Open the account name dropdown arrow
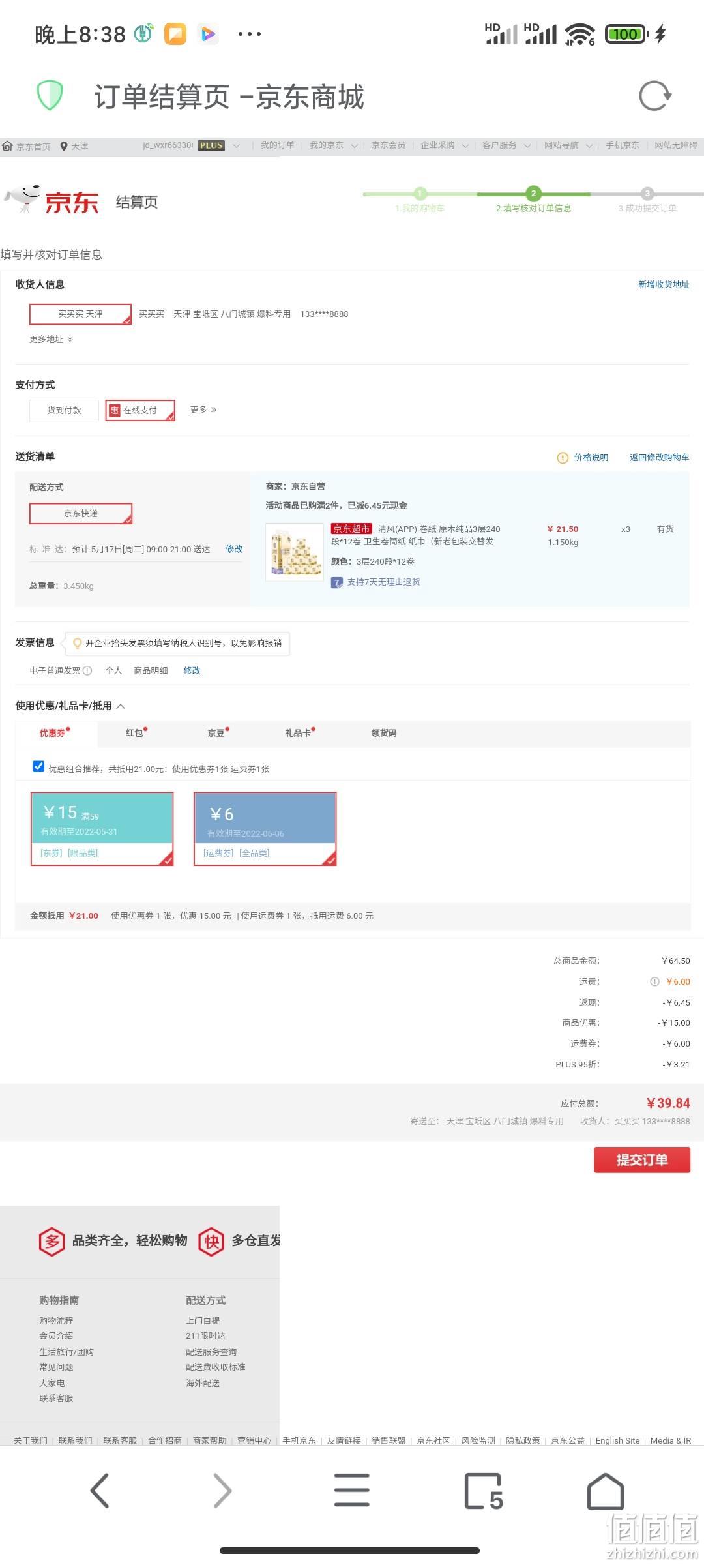The width and height of the screenshot is (704, 1565). (x=236, y=145)
